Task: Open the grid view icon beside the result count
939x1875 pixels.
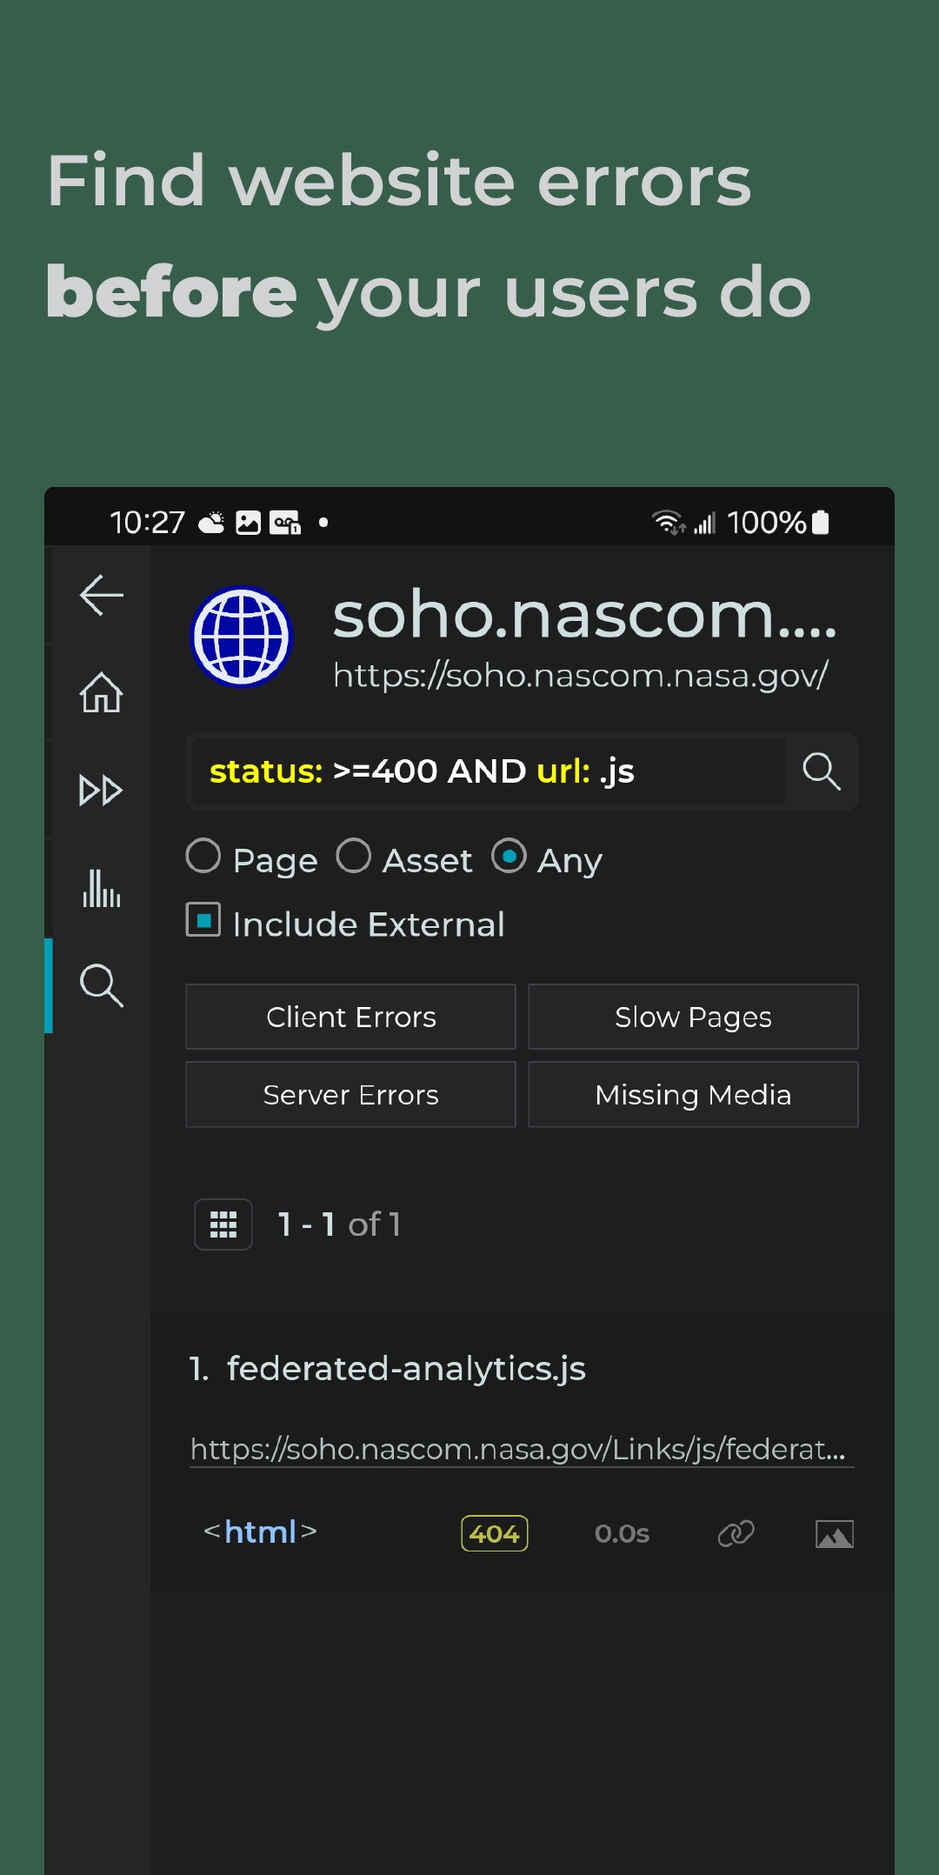Action: (x=223, y=1224)
